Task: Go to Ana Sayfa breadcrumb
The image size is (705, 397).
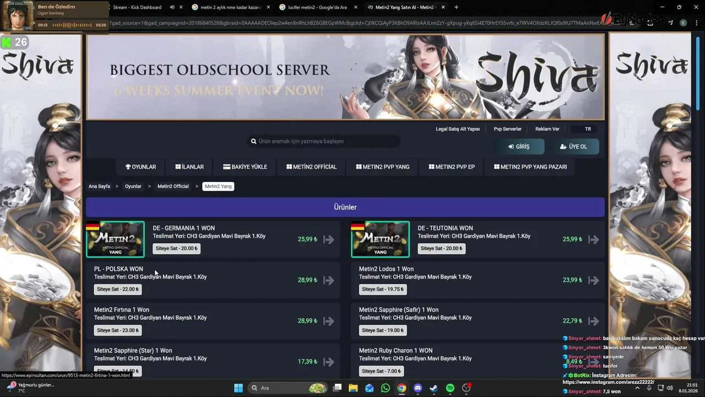Action: point(99,186)
